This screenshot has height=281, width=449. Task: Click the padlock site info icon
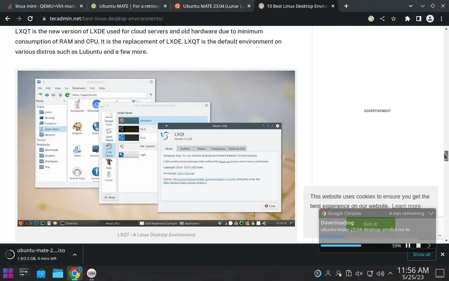point(44,19)
